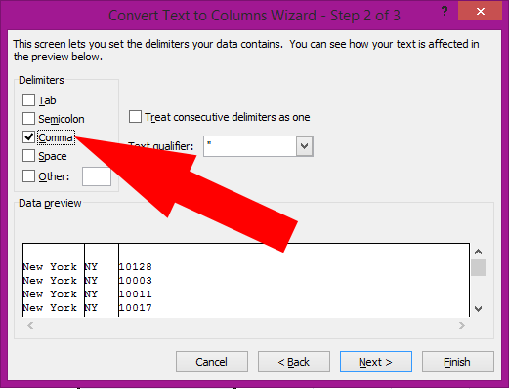
Task: Click Finish to complete the wizard
Action: [458, 362]
